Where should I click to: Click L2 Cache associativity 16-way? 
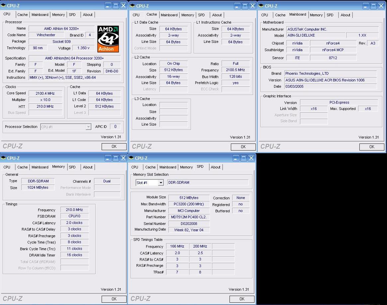tap(173, 76)
